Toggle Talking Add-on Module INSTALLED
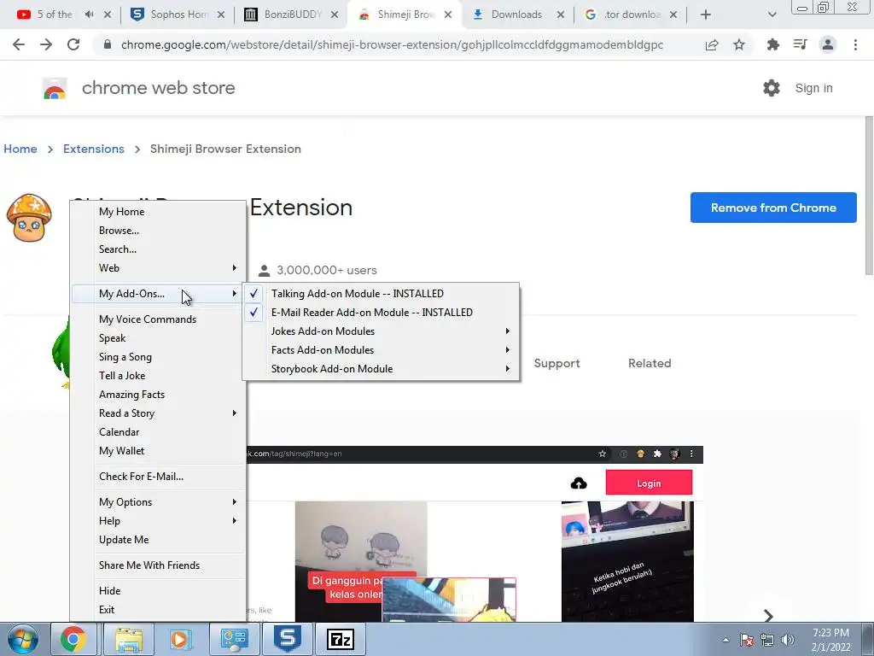The height and width of the screenshot is (656, 874). (x=382, y=294)
